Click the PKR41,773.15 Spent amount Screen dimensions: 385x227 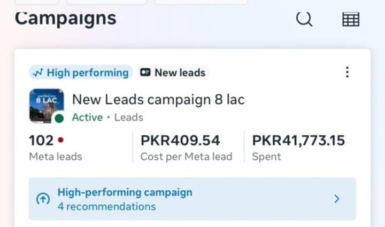298,141
